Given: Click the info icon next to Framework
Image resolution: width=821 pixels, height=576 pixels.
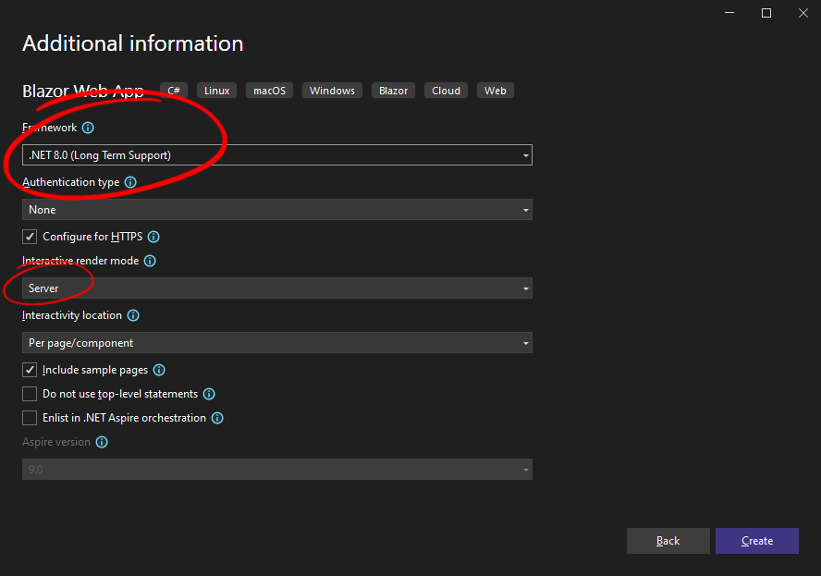Looking at the screenshot, I should click(x=88, y=128).
